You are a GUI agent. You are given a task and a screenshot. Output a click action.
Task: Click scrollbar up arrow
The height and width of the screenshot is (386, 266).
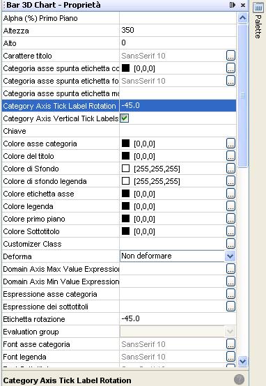(242, 17)
